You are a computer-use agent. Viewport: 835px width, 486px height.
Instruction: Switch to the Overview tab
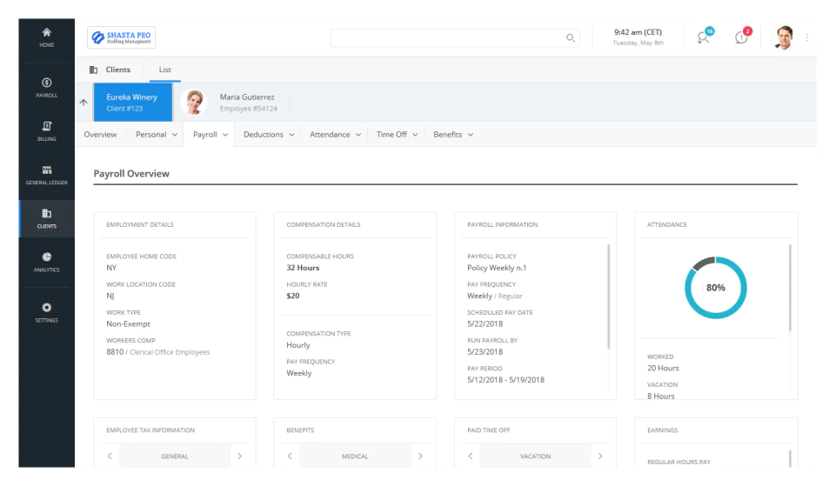pyautogui.click(x=100, y=135)
